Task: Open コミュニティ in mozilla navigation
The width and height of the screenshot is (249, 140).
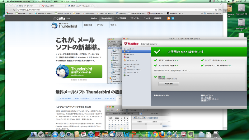Action: 135,18
